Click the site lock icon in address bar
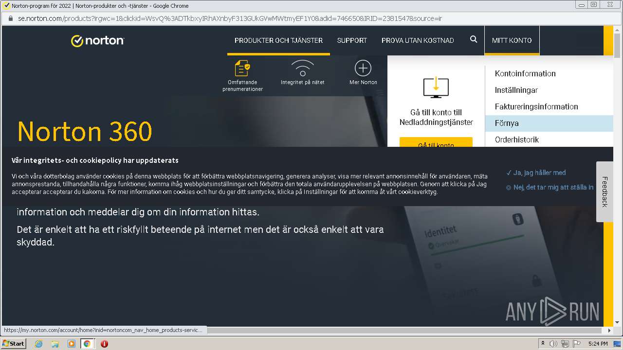623x350 pixels. (10, 18)
